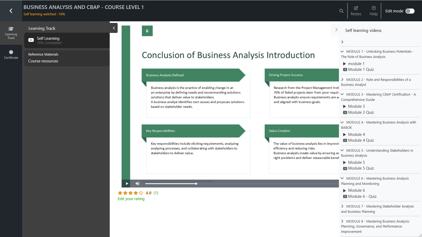Viewport: 422px width, 237px height.
Task: Play the video
Action: click(127, 184)
